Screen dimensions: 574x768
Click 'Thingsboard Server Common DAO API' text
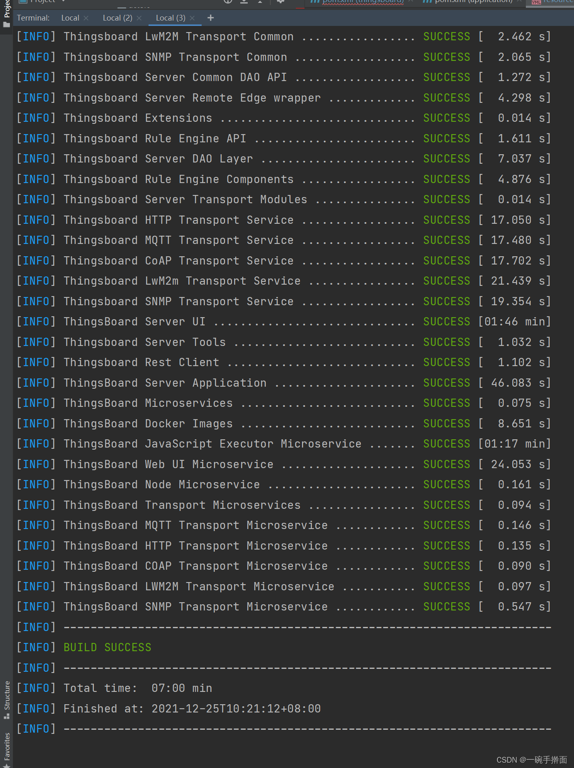click(175, 77)
